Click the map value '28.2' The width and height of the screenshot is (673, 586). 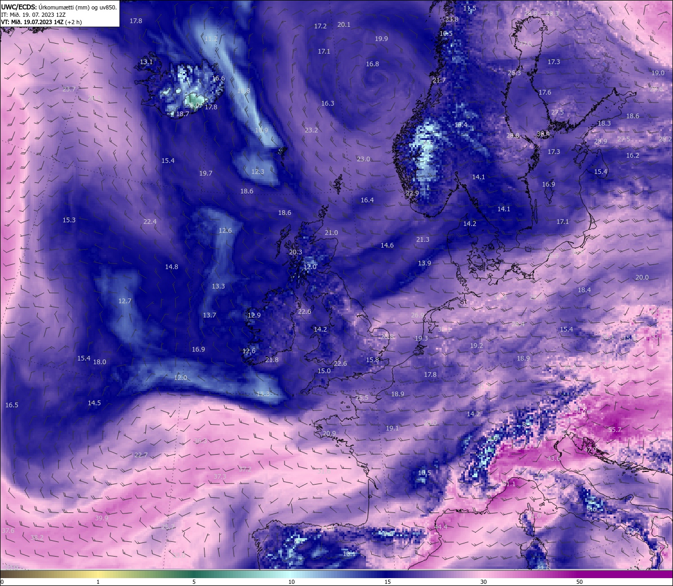(x=665, y=139)
